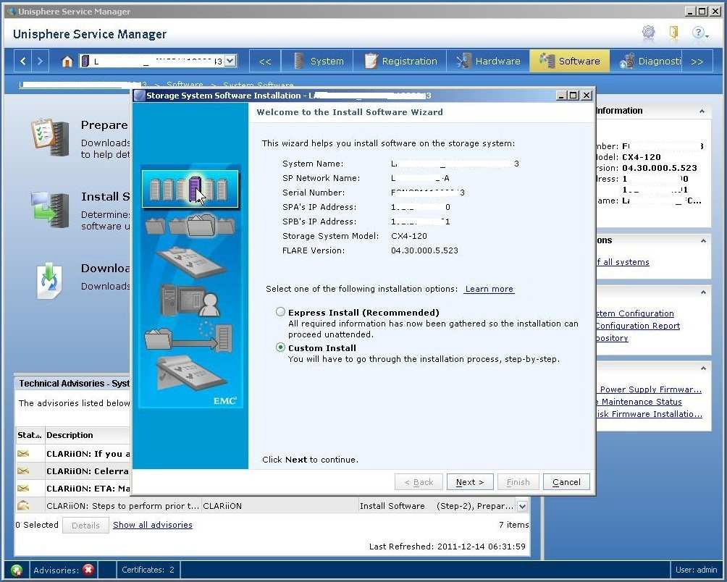Click the Install Software server icon
Image resolution: width=727 pixels, height=582 pixels.
pyautogui.click(x=50, y=210)
